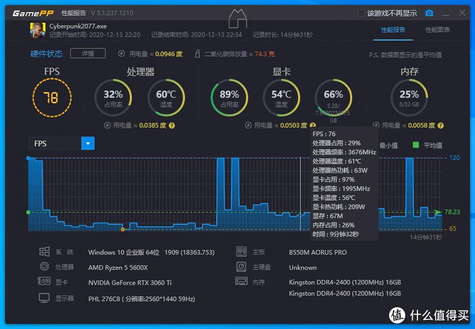Click the motherboard icon
475x329 pixels.
tap(242, 252)
